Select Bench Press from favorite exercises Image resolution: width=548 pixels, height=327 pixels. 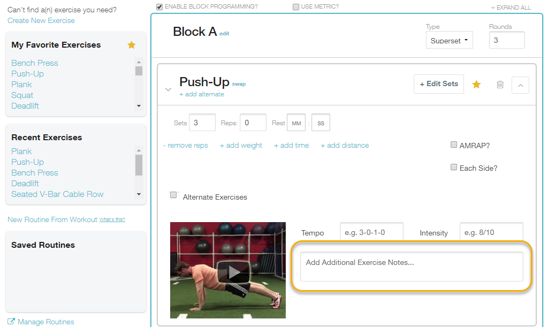(35, 63)
